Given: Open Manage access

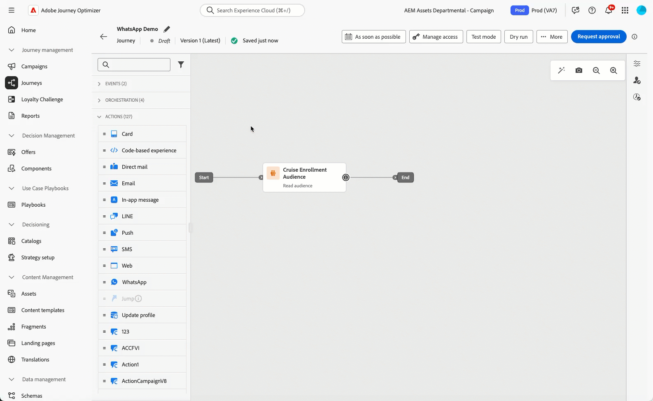Looking at the screenshot, I should [x=436, y=37].
